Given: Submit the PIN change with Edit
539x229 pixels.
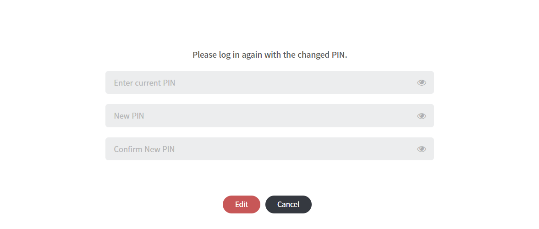Looking at the screenshot, I should click(x=242, y=204).
